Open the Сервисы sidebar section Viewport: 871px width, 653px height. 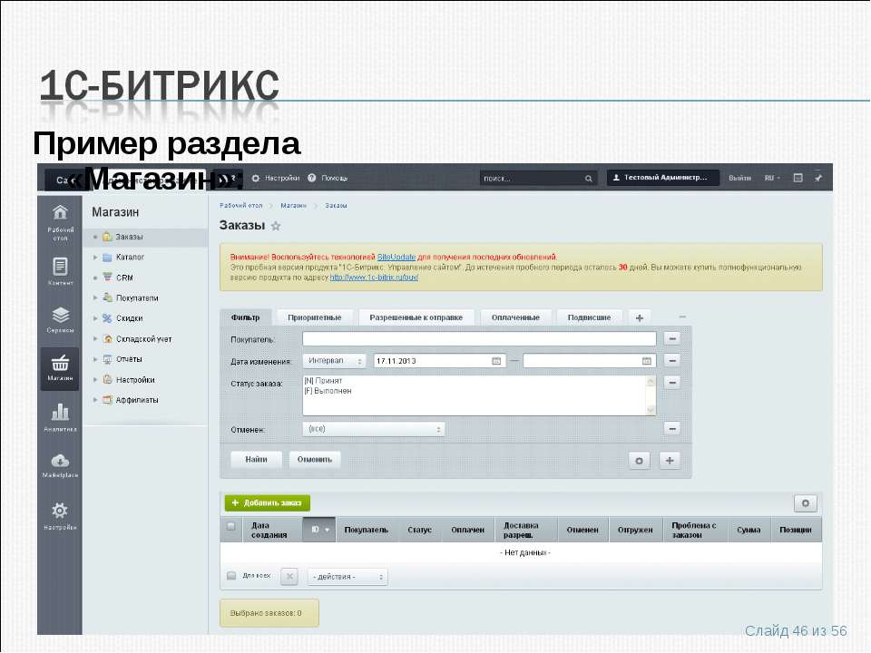[x=60, y=319]
